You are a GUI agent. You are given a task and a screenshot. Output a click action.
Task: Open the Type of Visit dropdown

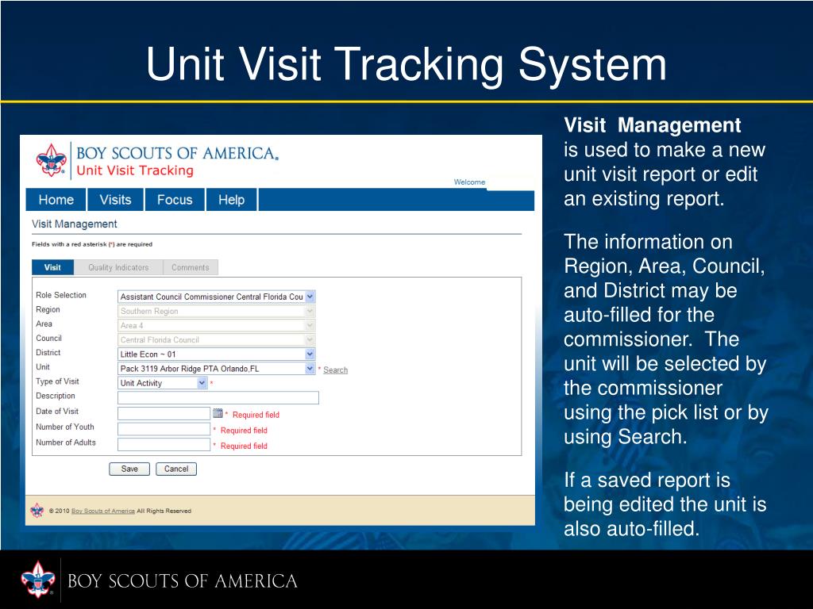point(202,383)
